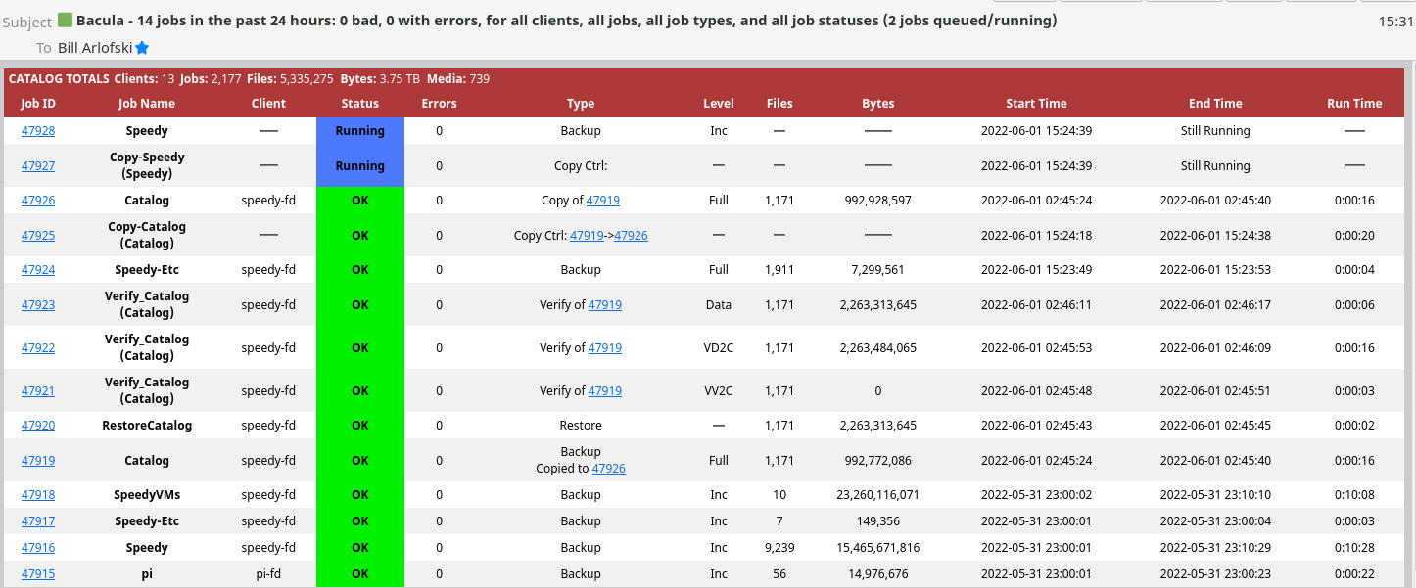This screenshot has width=1416, height=588.
Task: Click the Run Time column header
Action: (1354, 104)
